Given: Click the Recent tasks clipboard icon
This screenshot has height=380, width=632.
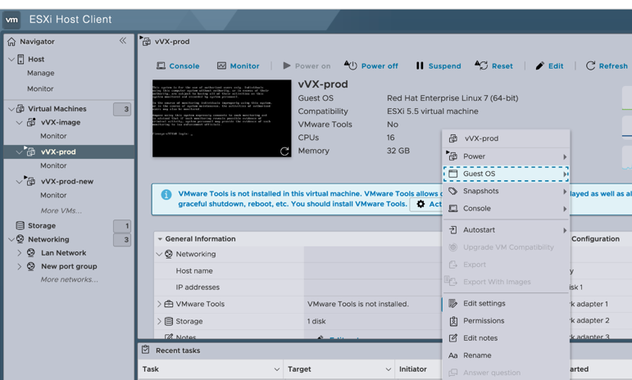Looking at the screenshot, I should (x=146, y=350).
